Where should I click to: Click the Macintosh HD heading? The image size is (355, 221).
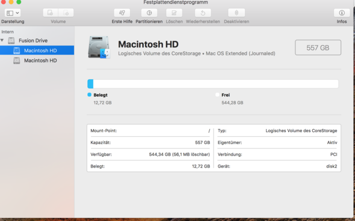[148, 44]
